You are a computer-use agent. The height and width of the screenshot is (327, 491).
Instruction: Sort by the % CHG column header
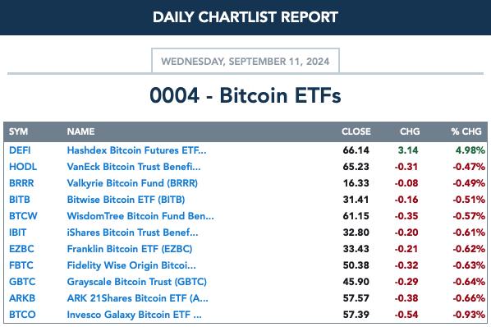(466, 131)
